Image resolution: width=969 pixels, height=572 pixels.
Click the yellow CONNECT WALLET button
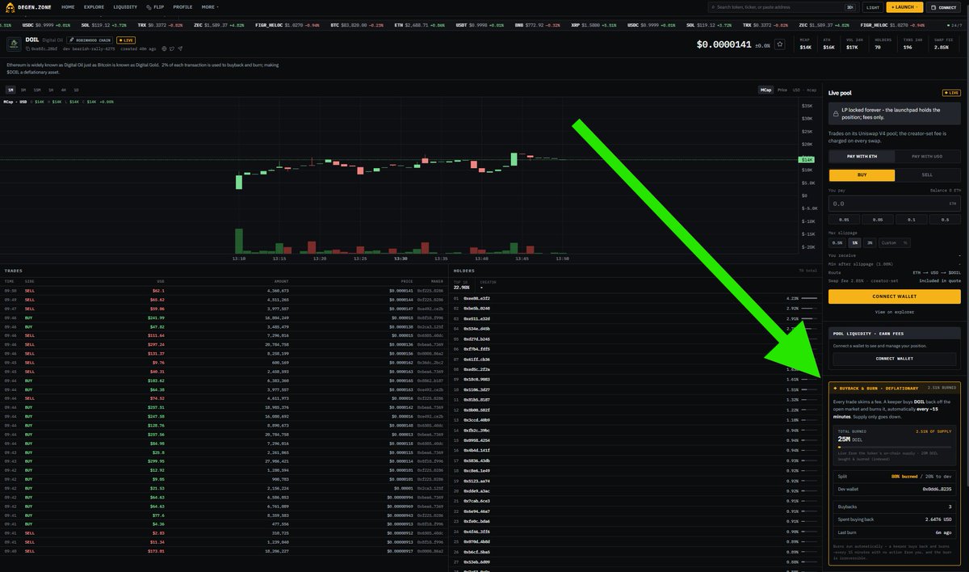coord(895,297)
